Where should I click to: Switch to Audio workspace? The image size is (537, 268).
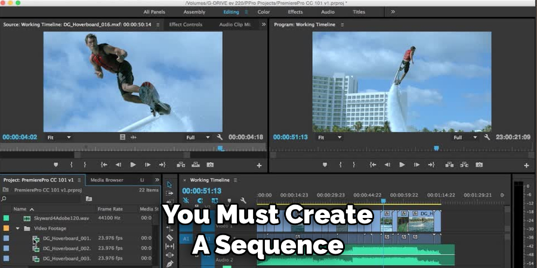[x=328, y=12]
